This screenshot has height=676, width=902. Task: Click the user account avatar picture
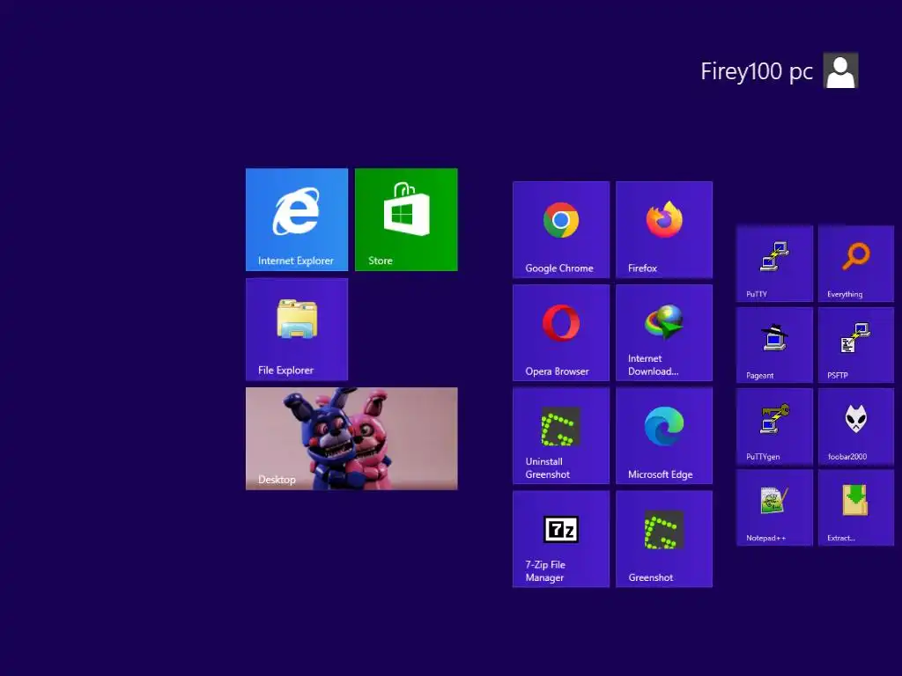[840, 70]
